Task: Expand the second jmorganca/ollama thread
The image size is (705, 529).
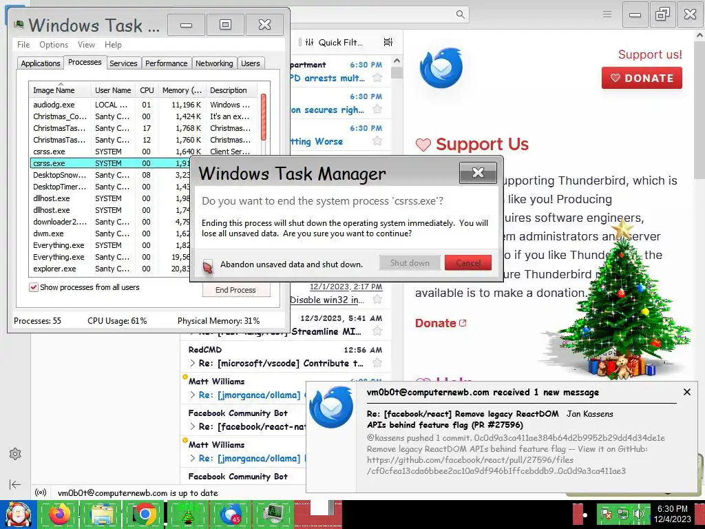Action: (x=193, y=458)
